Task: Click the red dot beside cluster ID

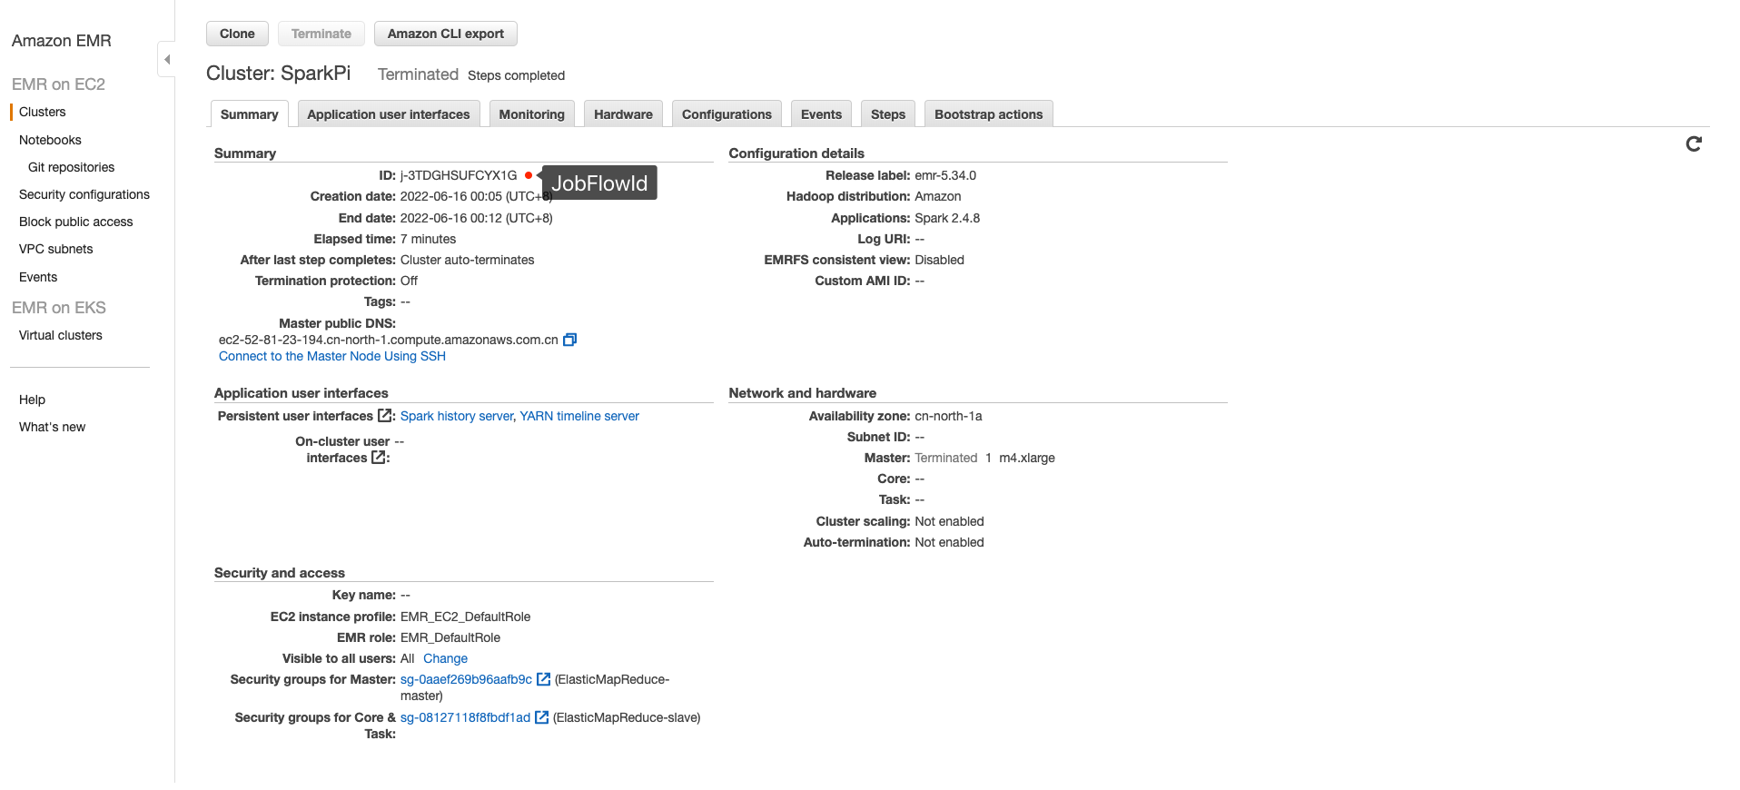Action: [x=529, y=175]
